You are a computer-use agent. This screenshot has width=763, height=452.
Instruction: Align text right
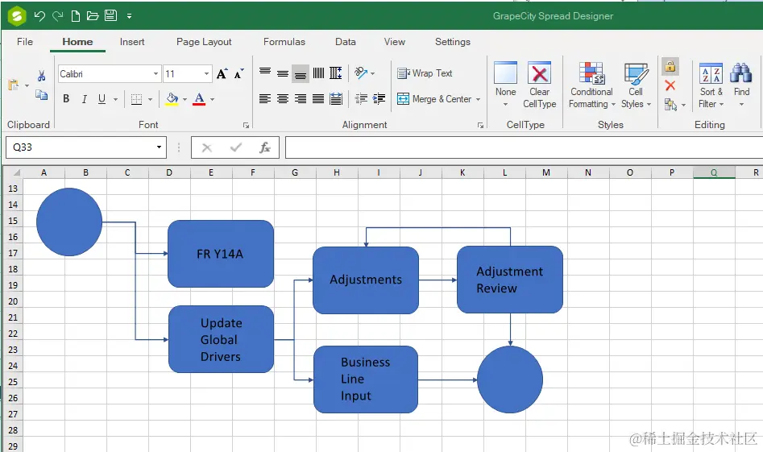point(301,99)
